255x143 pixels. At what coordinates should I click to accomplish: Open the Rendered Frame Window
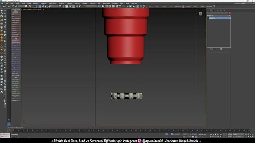point(131,6)
